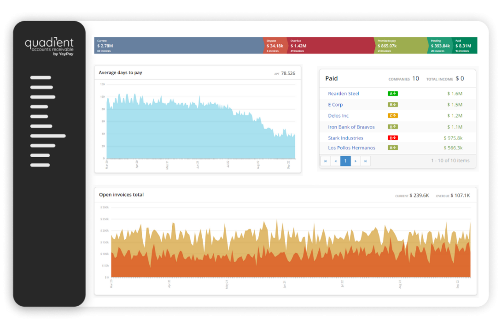Click the Quadient accounts receivable logo
The height and width of the screenshot is (325, 502).
click(49, 47)
